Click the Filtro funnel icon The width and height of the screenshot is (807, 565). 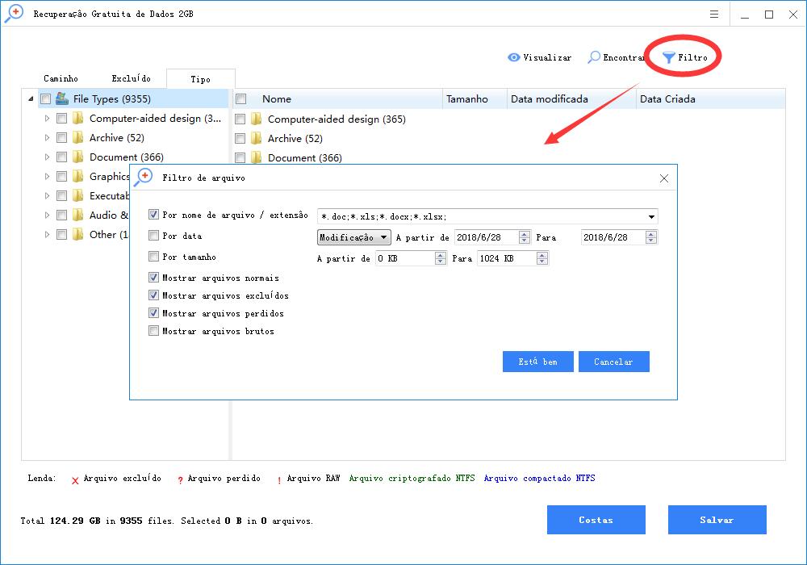(669, 57)
